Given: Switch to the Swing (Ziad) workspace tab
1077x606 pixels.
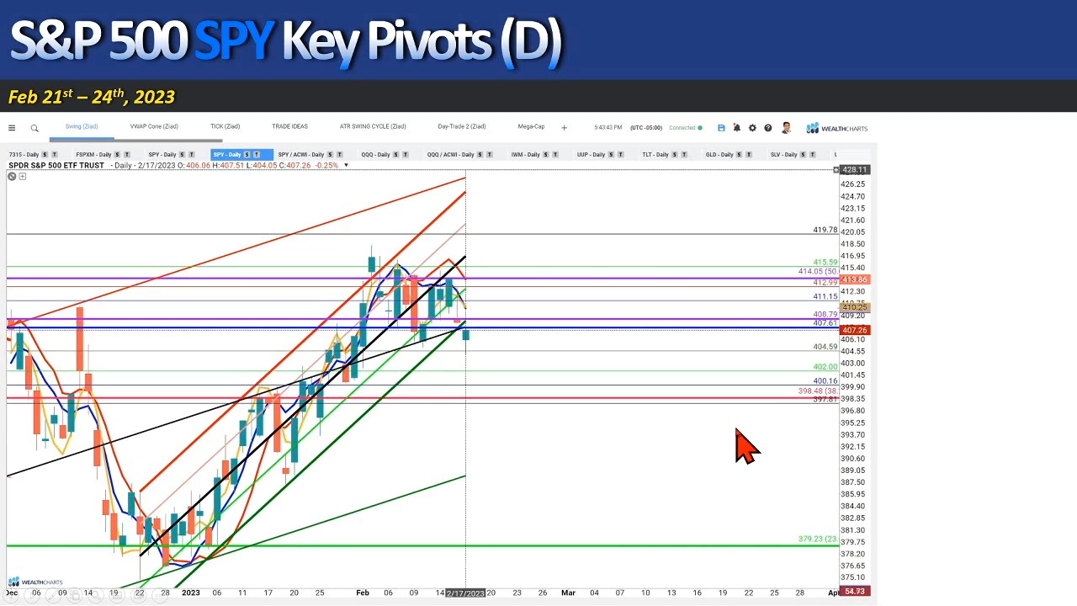Looking at the screenshot, I should pyautogui.click(x=82, y=126).
